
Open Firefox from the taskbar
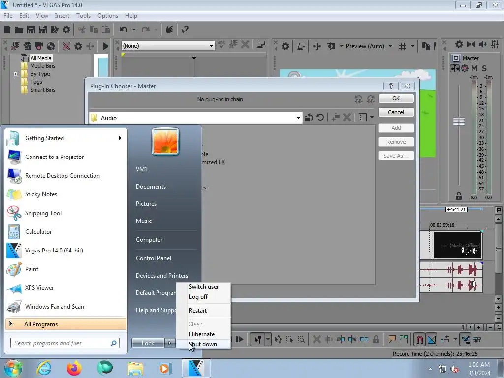pos(74,368)
